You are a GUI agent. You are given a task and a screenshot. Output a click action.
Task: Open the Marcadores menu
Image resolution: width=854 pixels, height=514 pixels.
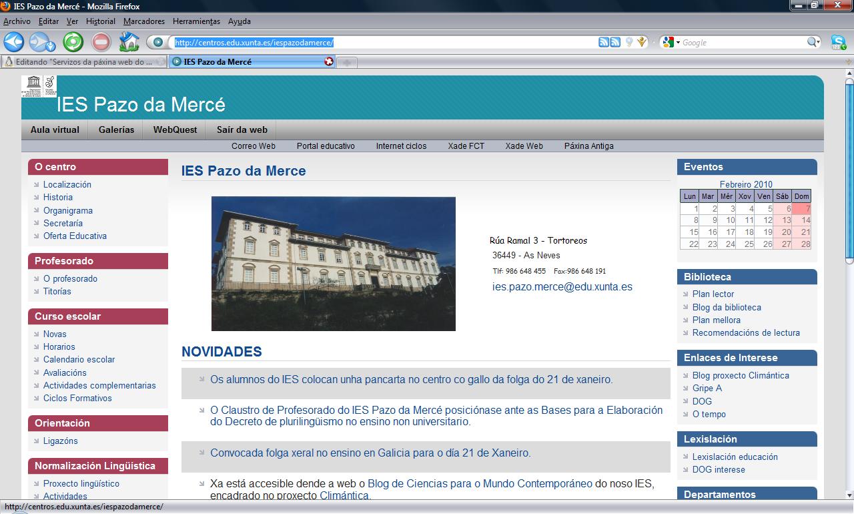(143, 21)
